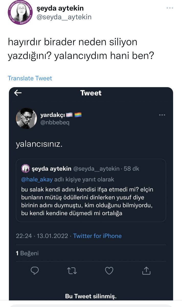This screenshot has height=307, width=182.
Task: Open three-dot menu on yardakçı's tweet
Action: pyautogui.click(x=162, y=115)
